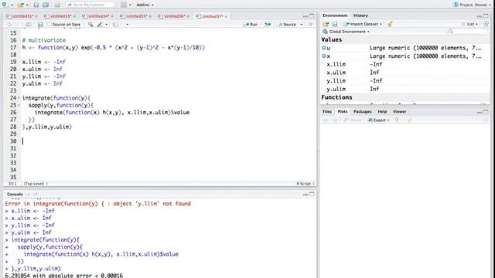Open the Plots tab
Viewport: 495px width, 278px height.
coord(343,111)
